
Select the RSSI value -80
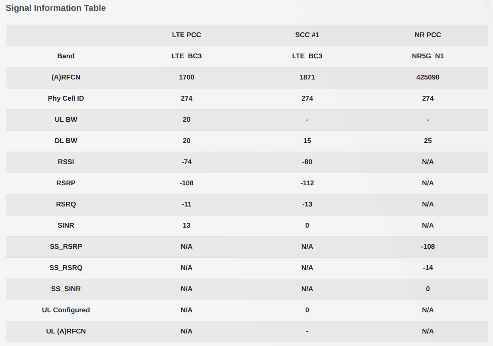coord(307,162)
